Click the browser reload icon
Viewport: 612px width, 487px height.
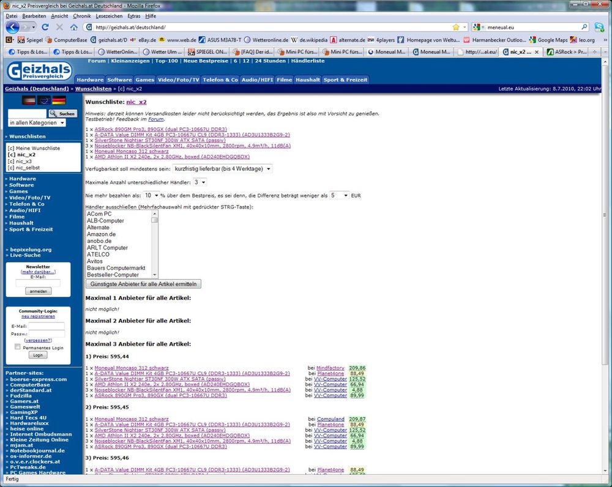[x=45, y=27]
